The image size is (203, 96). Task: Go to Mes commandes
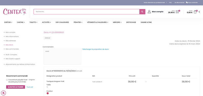click(x=12, y=49)
